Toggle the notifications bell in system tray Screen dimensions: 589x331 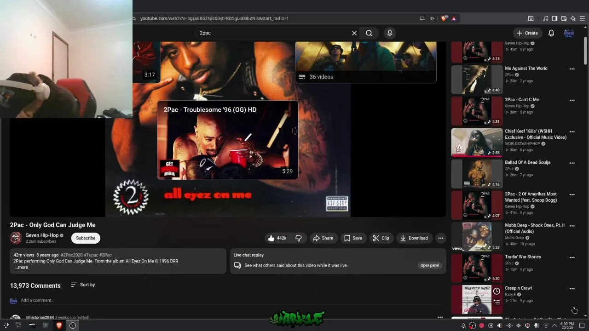(463, 325)
